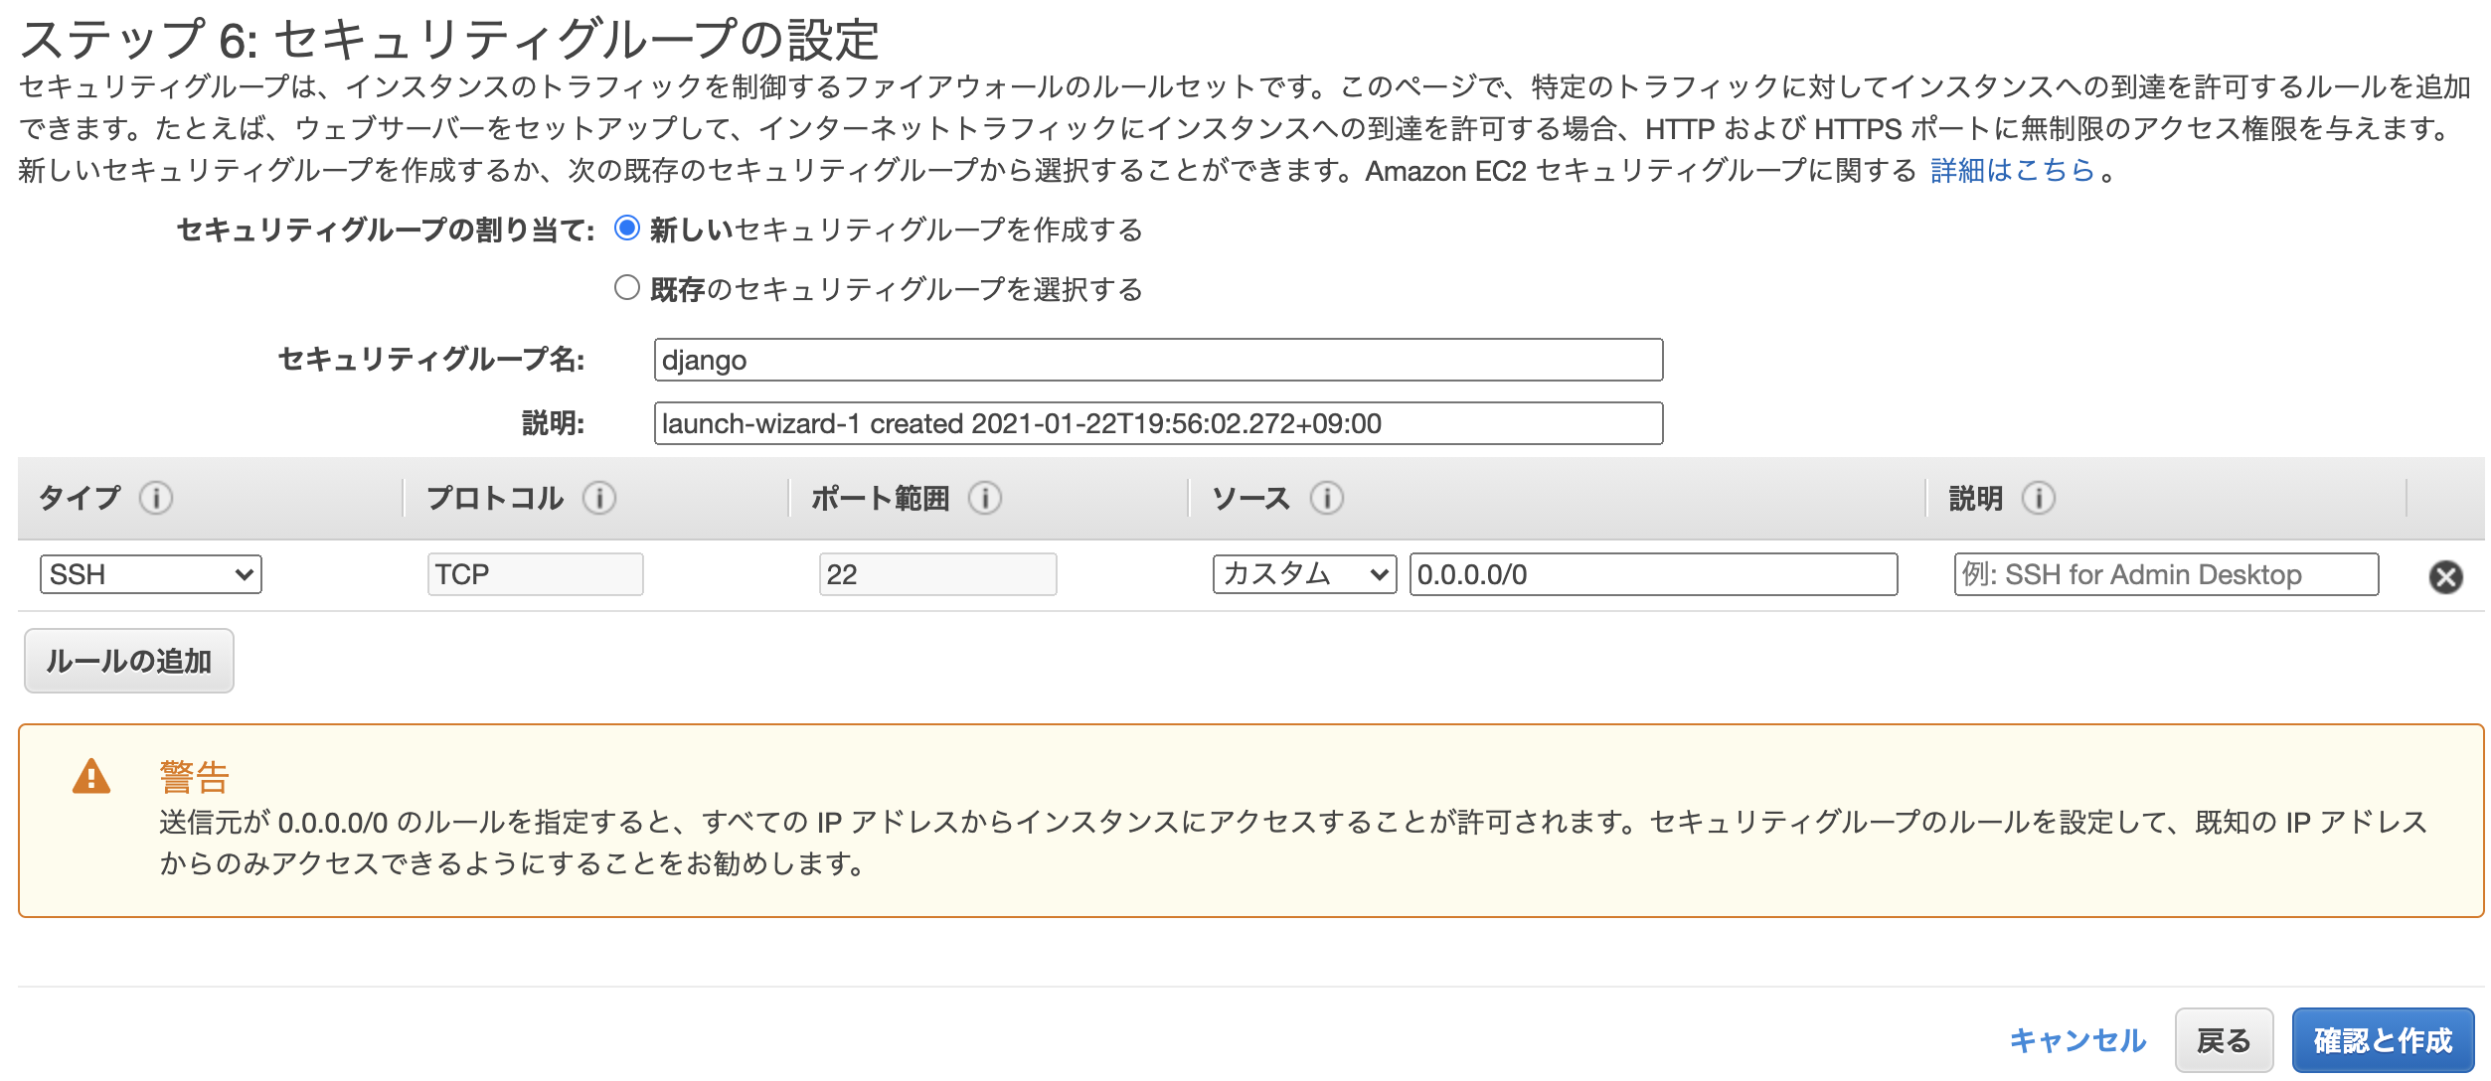
Task: Open the カスタム source dropdown
Action: (x=1304, y=573)
